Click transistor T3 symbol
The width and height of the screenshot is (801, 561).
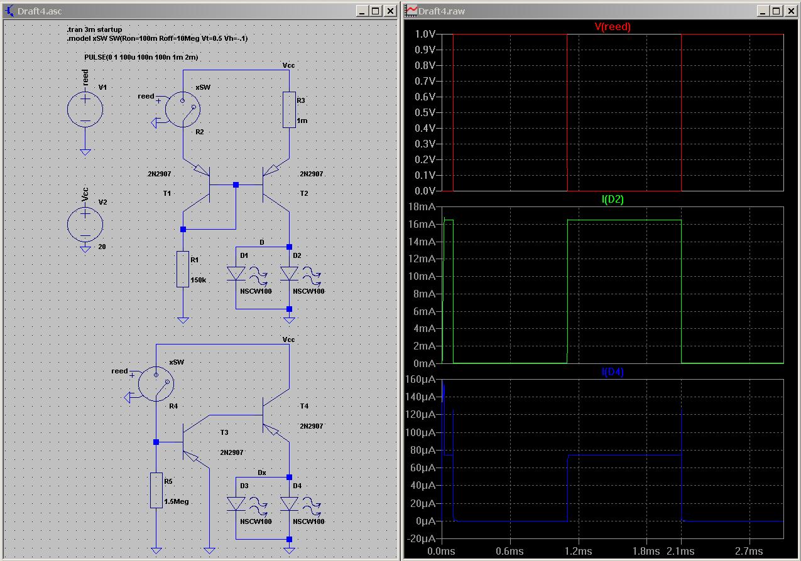[x=196, y=443]
